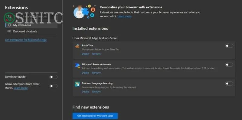Open sidebar Get extensions for Microsoft Edge link
This screenshot has height=120, width=242.
pos(26,40)
